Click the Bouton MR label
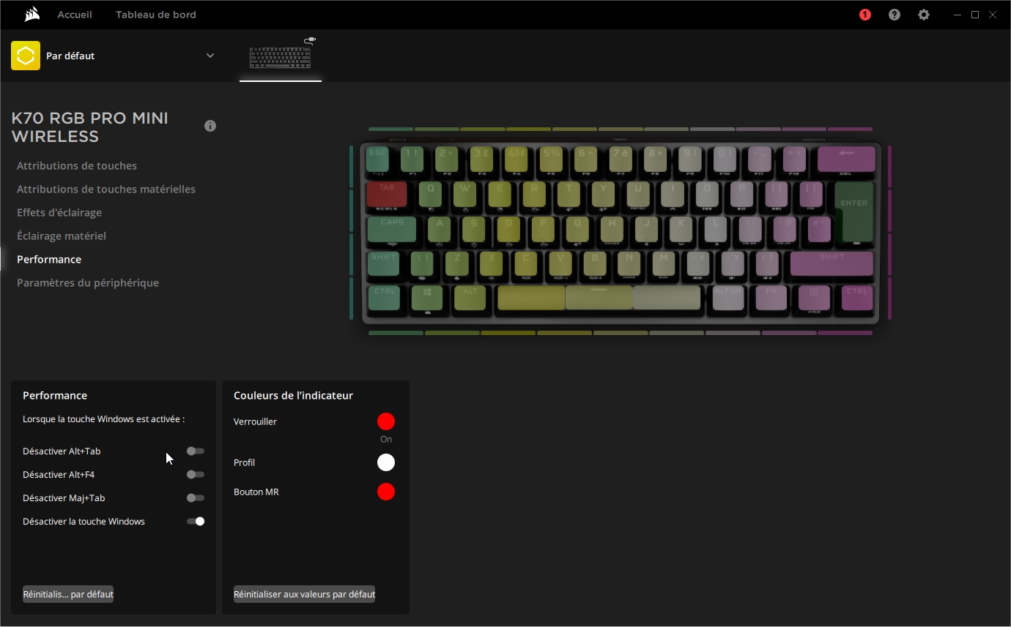 click(256, 492)
